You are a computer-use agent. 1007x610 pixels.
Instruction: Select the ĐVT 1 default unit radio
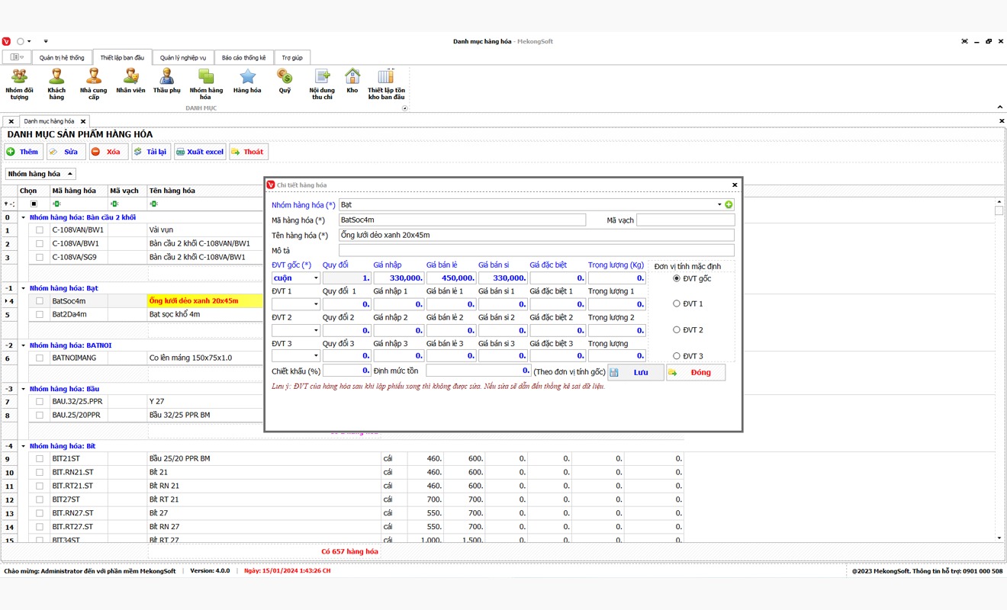coord(677,303)
